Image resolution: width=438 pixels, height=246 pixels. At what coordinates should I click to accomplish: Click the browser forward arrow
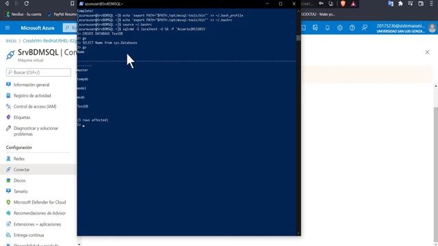point(16,3)
